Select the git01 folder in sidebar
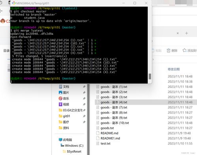The height and width of the screenshot is (155, 197). pyautogui.click(x=64, y=116)
